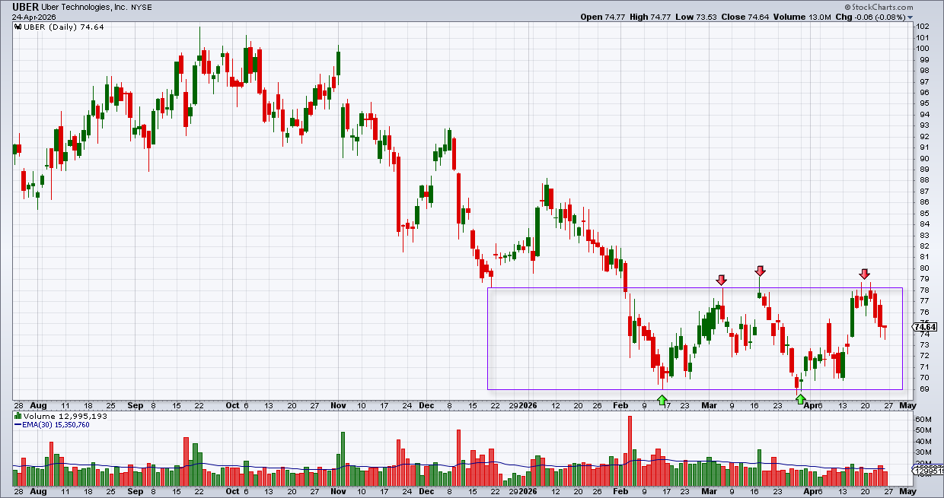Screen dimensions: 944x498
Task: Click the 60M label on volume axis
Action: point(922,419)
